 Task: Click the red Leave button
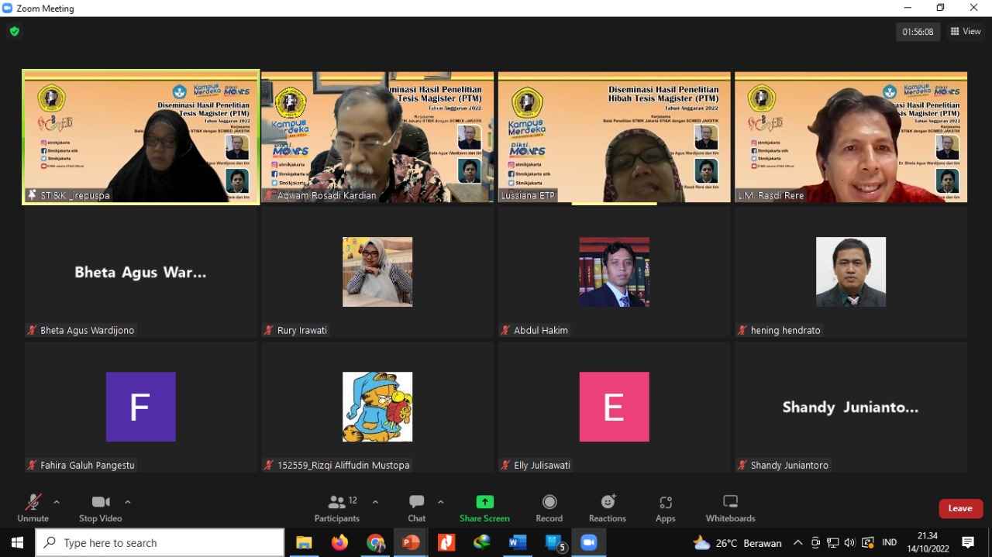point(961,508)
